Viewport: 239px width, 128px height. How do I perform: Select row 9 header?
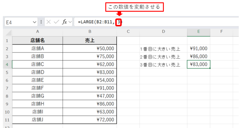[7, 104]
